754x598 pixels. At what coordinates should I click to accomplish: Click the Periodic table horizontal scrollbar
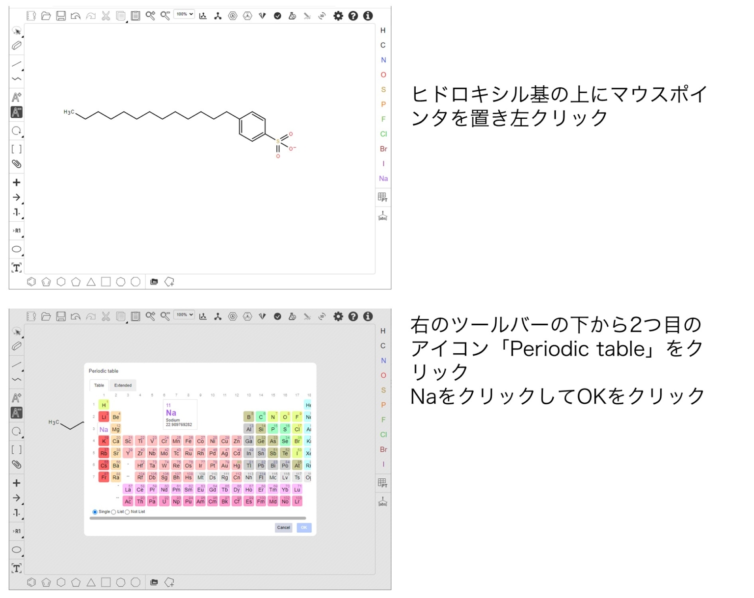[x=197, y=518]
